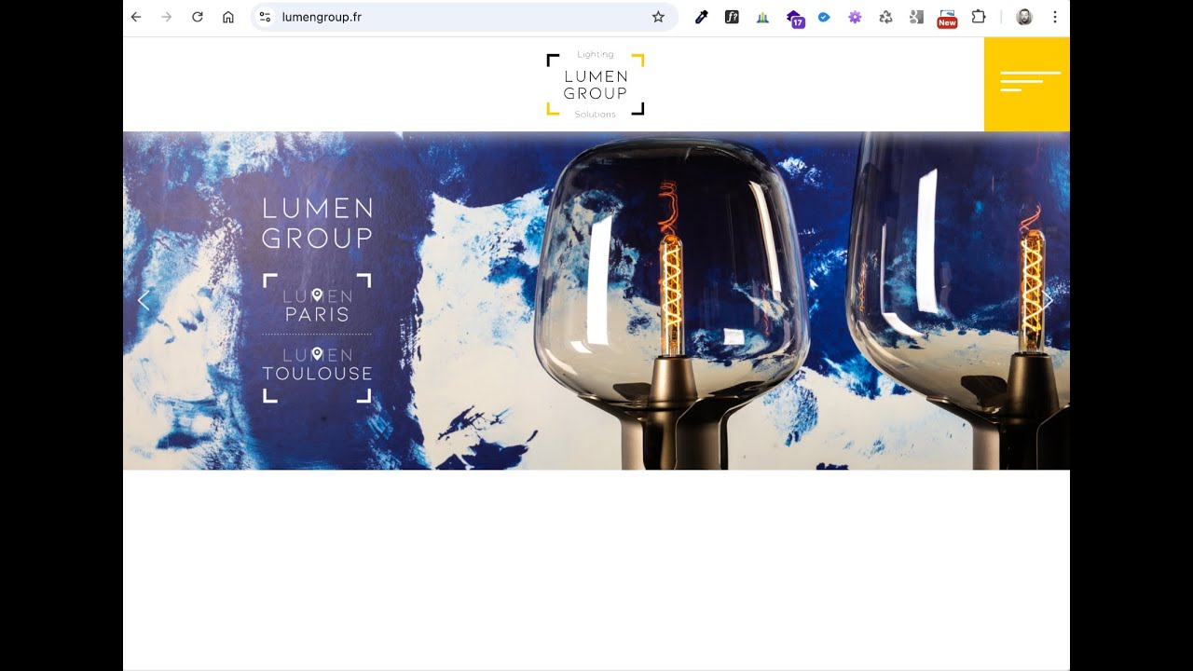Show the previous carousel slide
Screen dimensions: 1193x671
pyautogui.click(x=144, y=301)
